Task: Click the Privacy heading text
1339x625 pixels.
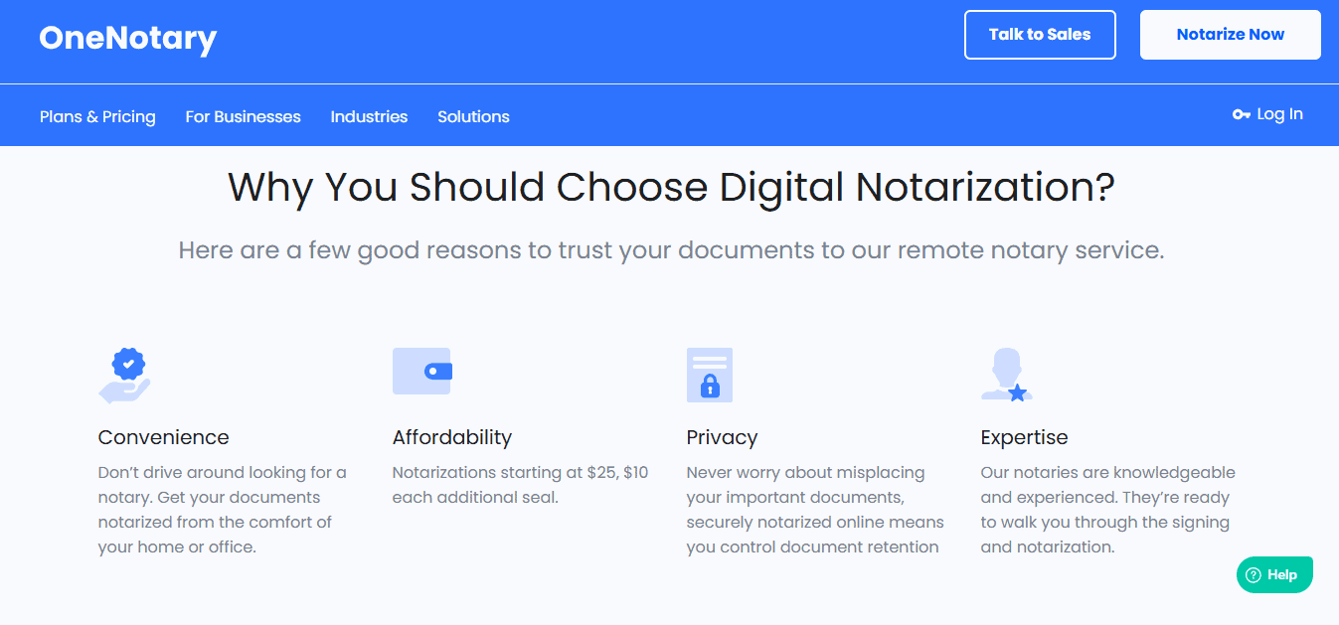Action: tap(722, 437)
